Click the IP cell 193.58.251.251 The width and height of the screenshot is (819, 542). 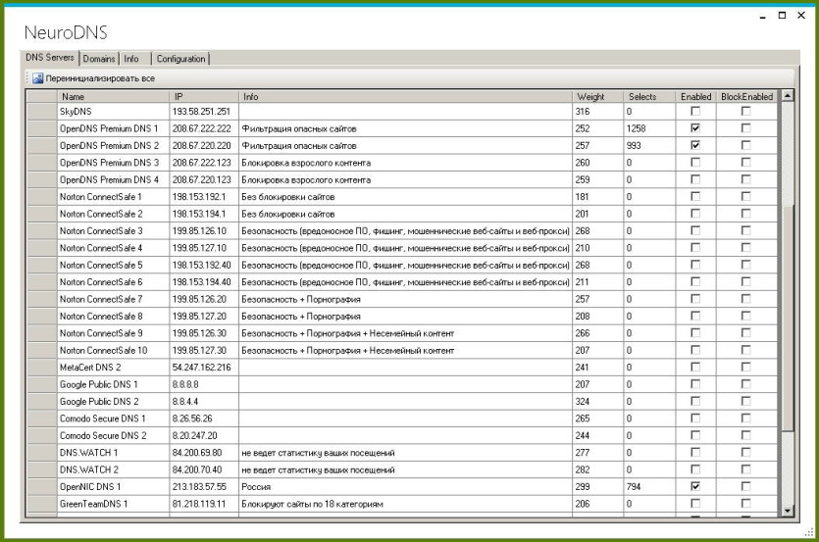[204, 111]
